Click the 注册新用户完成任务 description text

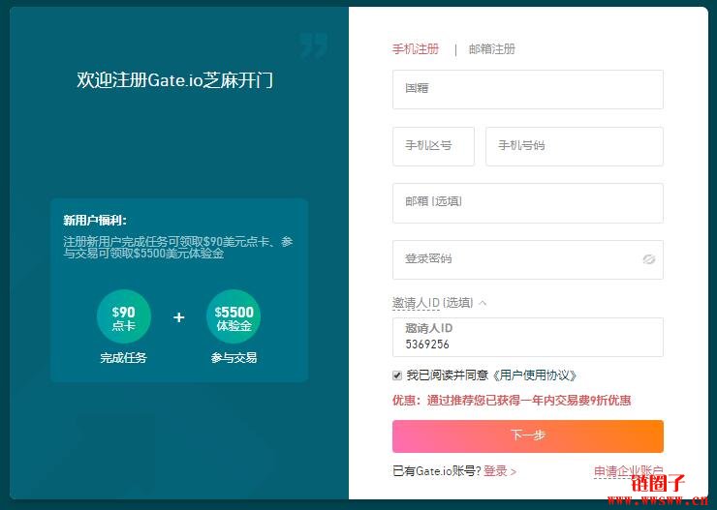pyautogui.click(x=178, y=247)
